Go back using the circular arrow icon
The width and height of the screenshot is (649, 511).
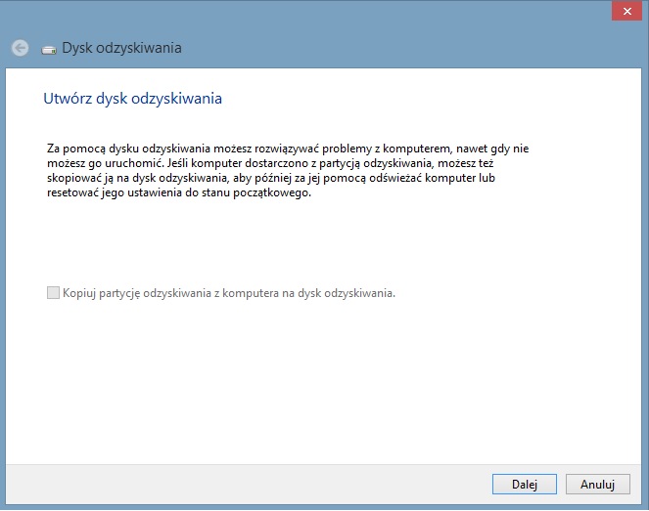coord(20,48)
